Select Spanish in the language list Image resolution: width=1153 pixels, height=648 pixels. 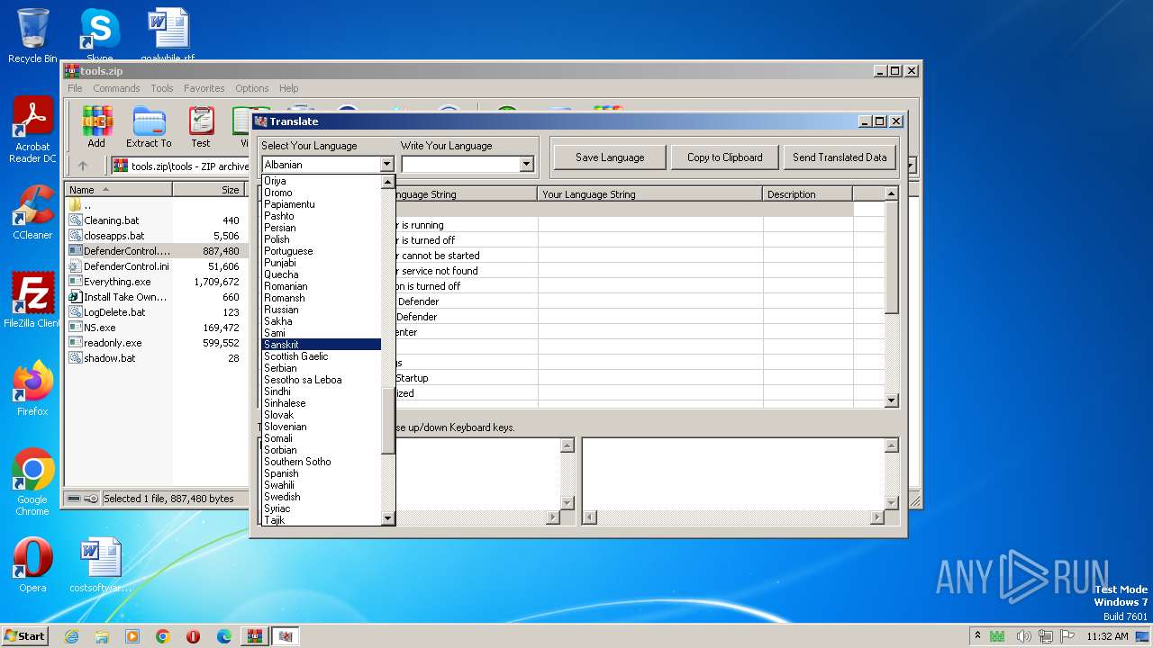(x=322, y=473)
